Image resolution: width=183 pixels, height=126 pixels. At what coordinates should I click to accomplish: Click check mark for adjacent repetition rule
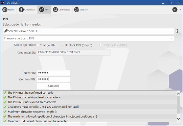coord(5,116)
